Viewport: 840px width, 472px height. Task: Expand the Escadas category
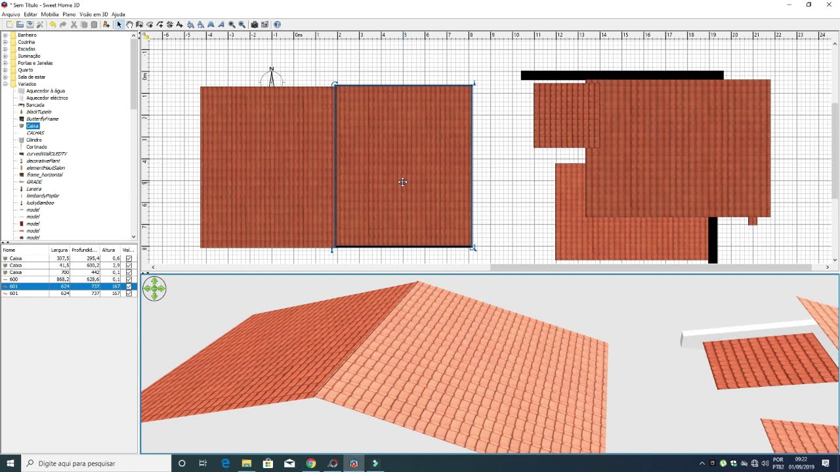(5, 49)
